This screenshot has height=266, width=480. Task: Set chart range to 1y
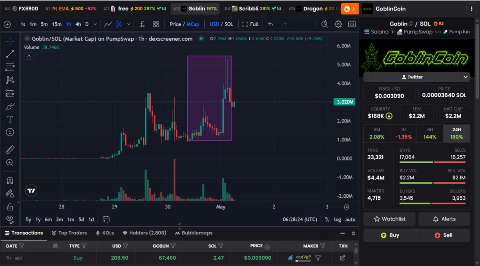[38, 219]
